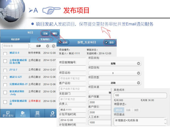Switch to 发布项目 tab
Screen dimensions: 170x127
point(44,40)
